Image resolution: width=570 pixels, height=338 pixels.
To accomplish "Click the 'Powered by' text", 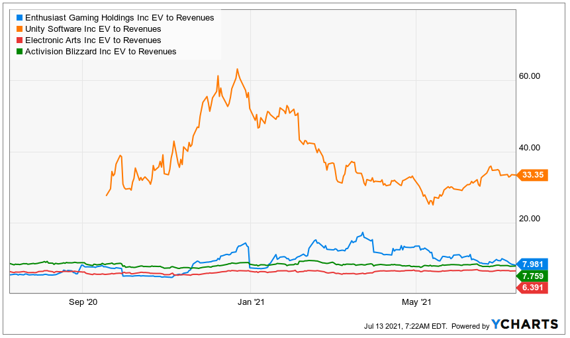I will pyautogui.click(x=471, y=326).
